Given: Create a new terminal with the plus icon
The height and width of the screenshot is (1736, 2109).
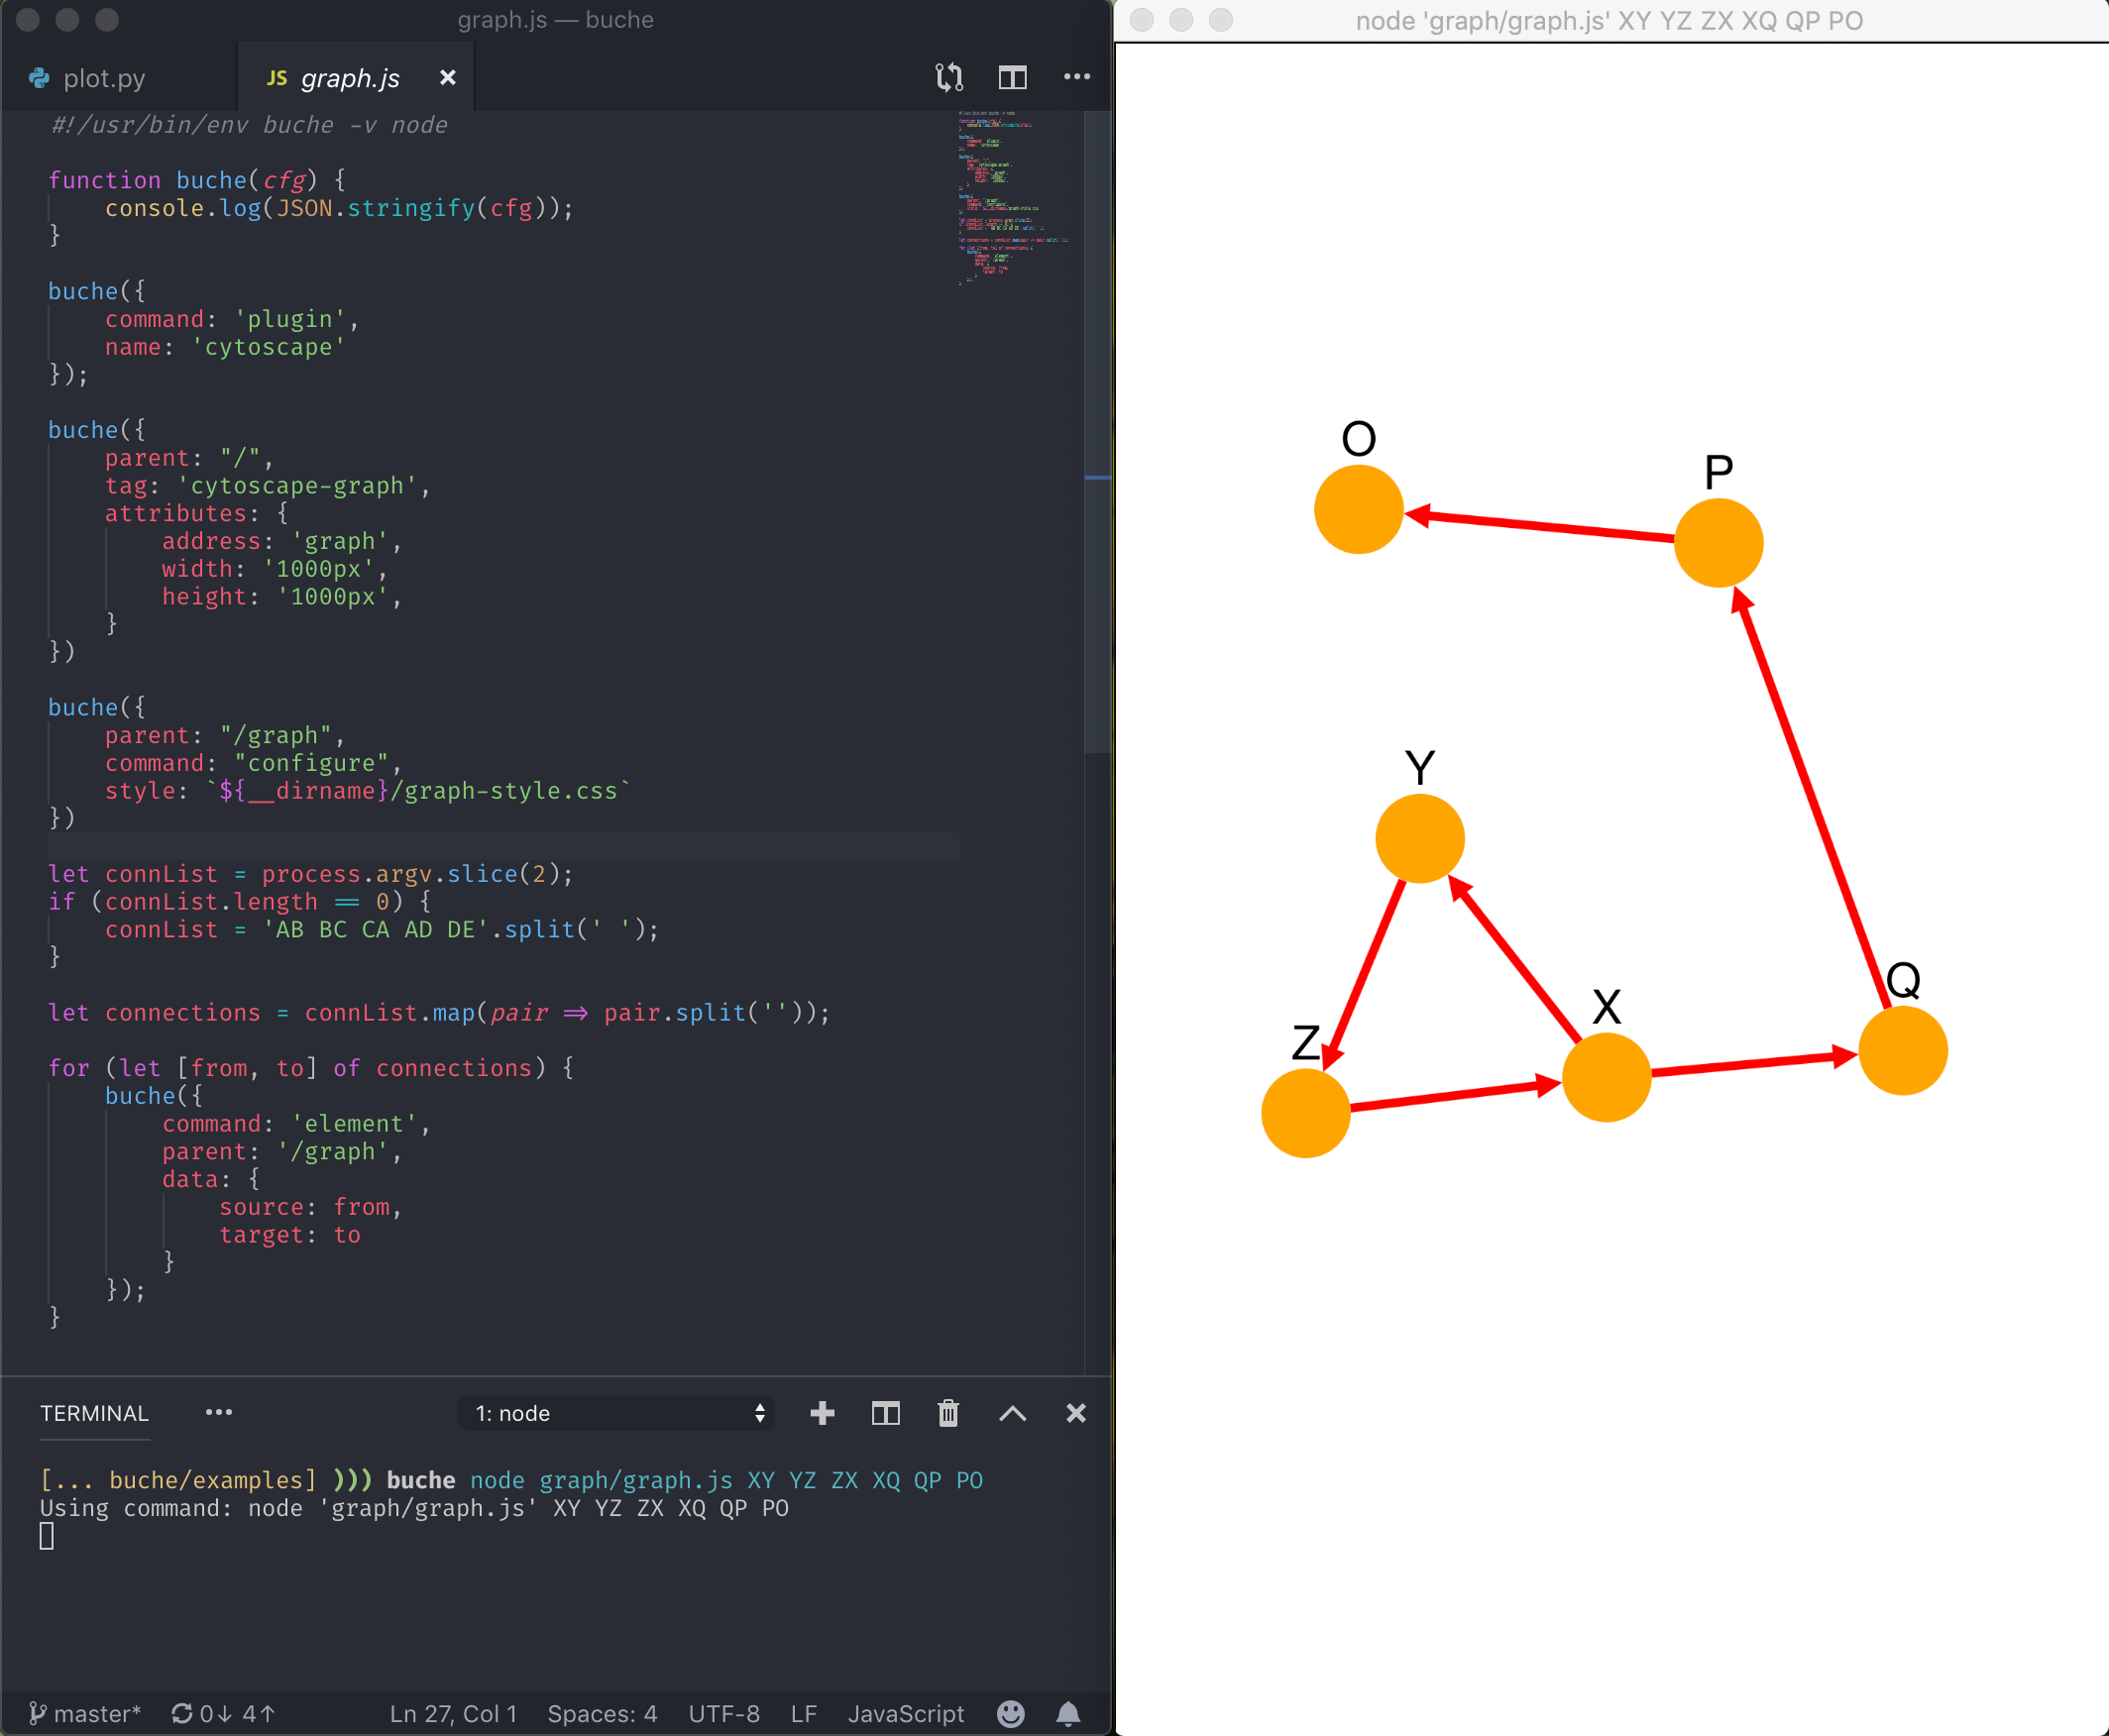Looking at the screenshot, I should coord(822,1413).
